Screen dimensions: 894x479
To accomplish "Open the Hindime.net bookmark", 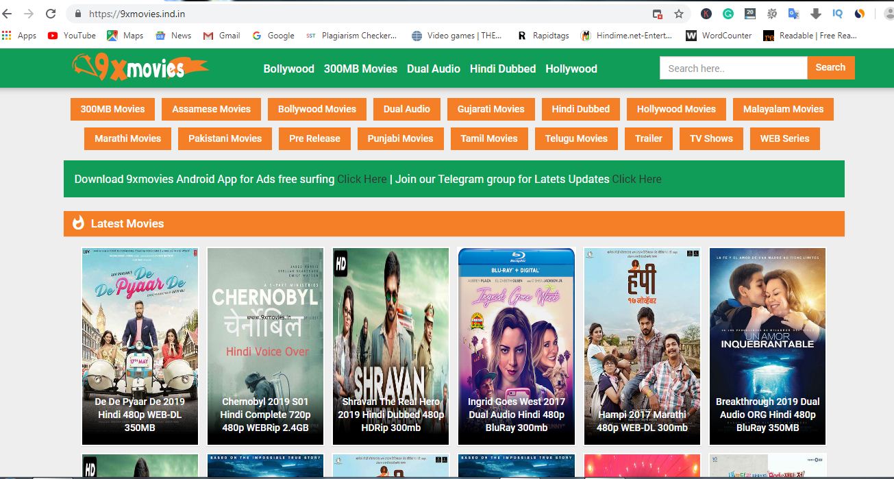I will click(x=627, y=36).
